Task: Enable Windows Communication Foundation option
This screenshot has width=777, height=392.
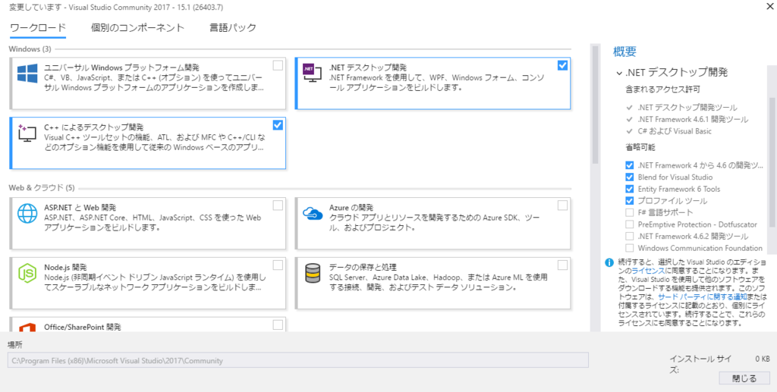Action: coord(629,248)
